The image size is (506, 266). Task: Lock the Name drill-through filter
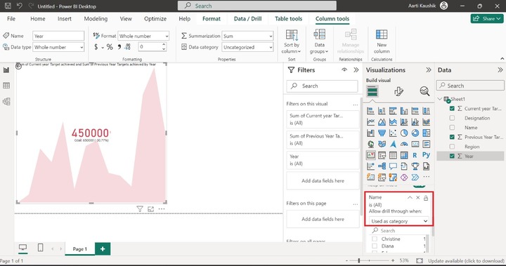[426, 198]
